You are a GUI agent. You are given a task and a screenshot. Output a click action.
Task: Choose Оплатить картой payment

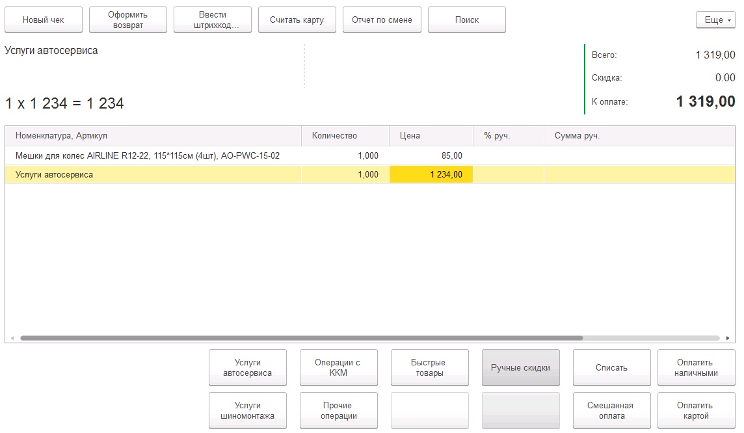(696, 411)
